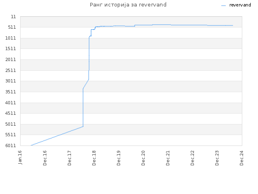Click the Dec.20 x-axis label
This screenshot has width=258, height=194.
click(143, 158)
